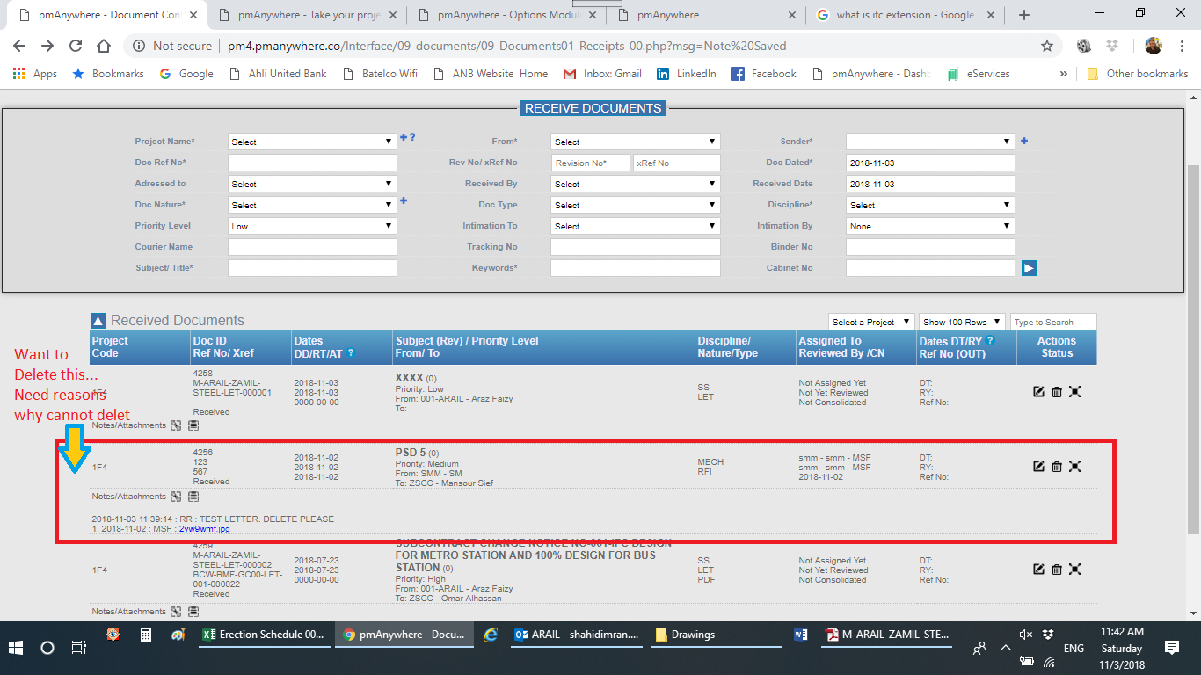
Task: Click expand icon for PSD 5 row
Action: pos(1074,467)
